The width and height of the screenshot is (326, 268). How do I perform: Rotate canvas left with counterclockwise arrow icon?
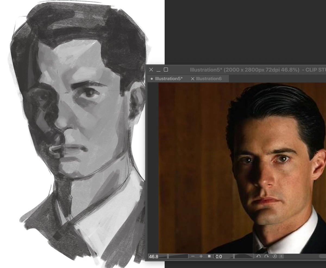[258, 256]
